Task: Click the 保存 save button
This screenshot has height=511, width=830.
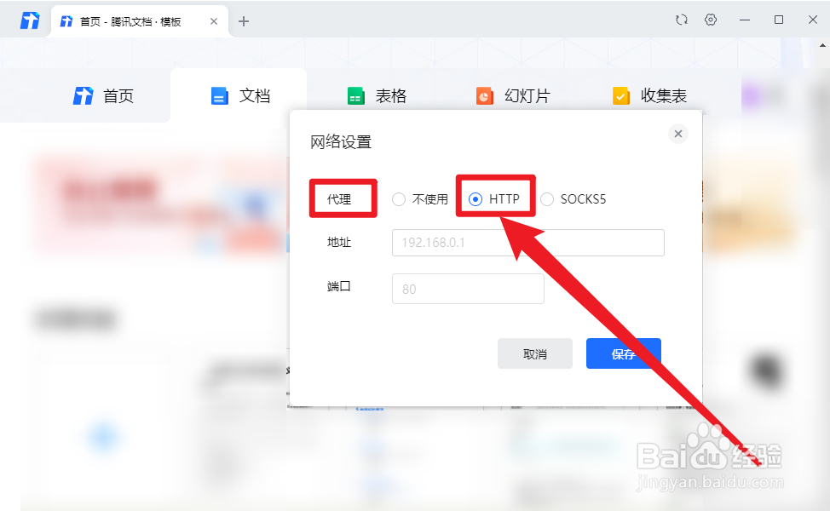Action: [623, 353]
